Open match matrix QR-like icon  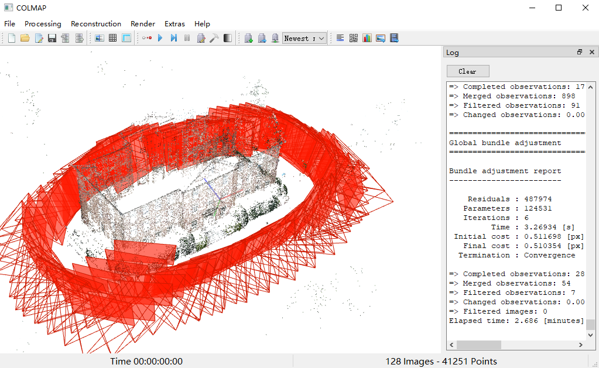[x=354, y=38]
